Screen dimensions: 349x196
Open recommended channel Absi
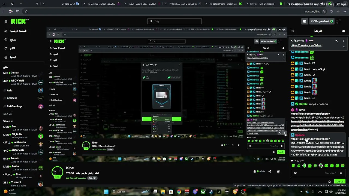click(x=23, y=176)
